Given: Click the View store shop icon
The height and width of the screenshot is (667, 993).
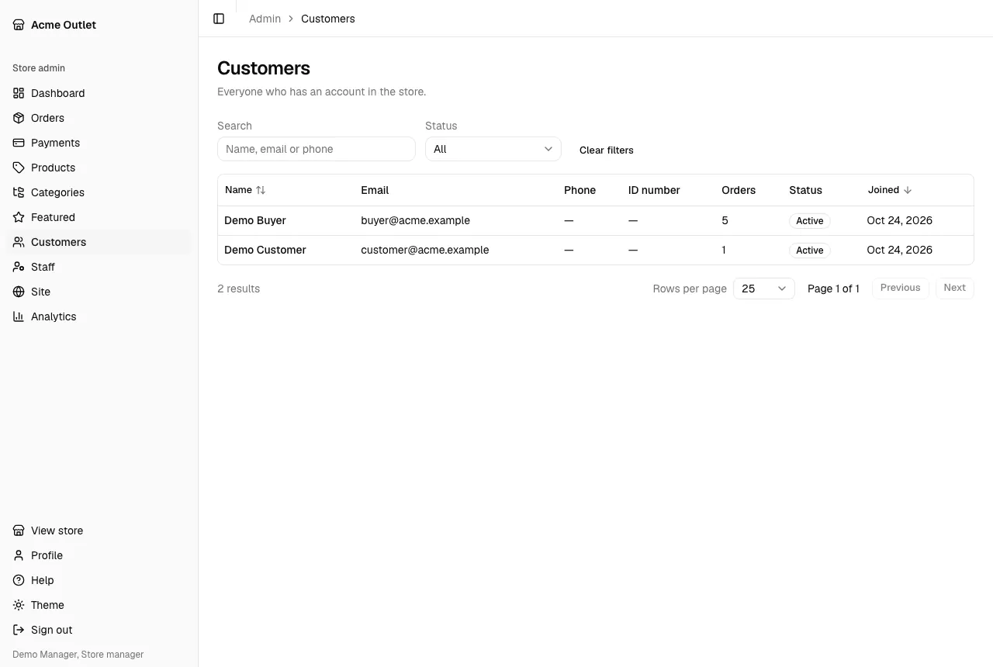Looking at the screenshot, I should [19, 530].
